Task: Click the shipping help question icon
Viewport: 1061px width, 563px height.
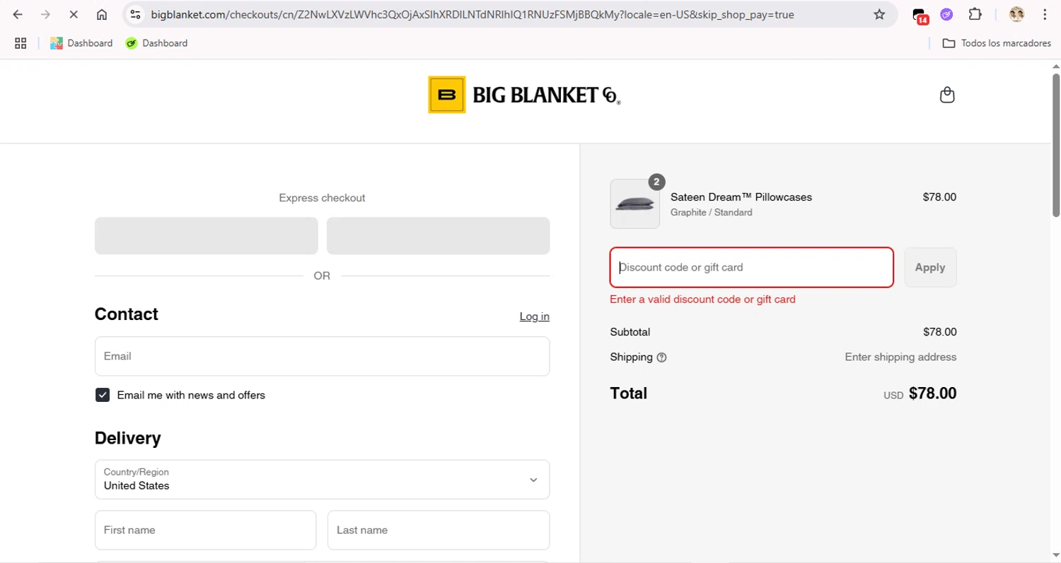Action: click(661, 357)
